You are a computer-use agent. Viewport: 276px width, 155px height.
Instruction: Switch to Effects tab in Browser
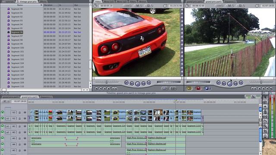point(43,2)
